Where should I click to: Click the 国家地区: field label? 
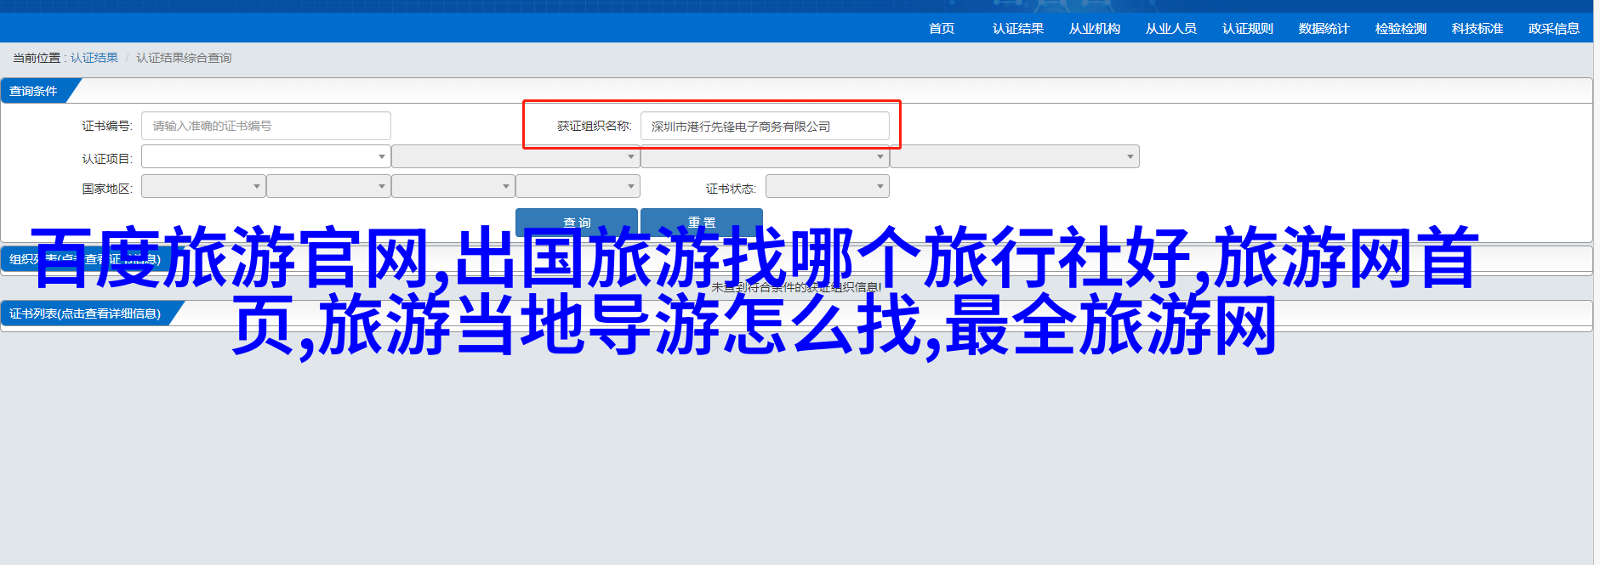point(107,189)
